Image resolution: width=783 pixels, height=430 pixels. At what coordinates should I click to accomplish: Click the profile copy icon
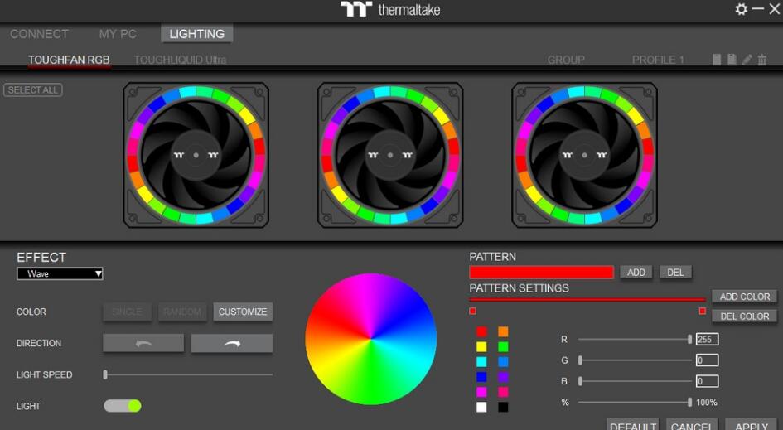(x=717, y=60)
